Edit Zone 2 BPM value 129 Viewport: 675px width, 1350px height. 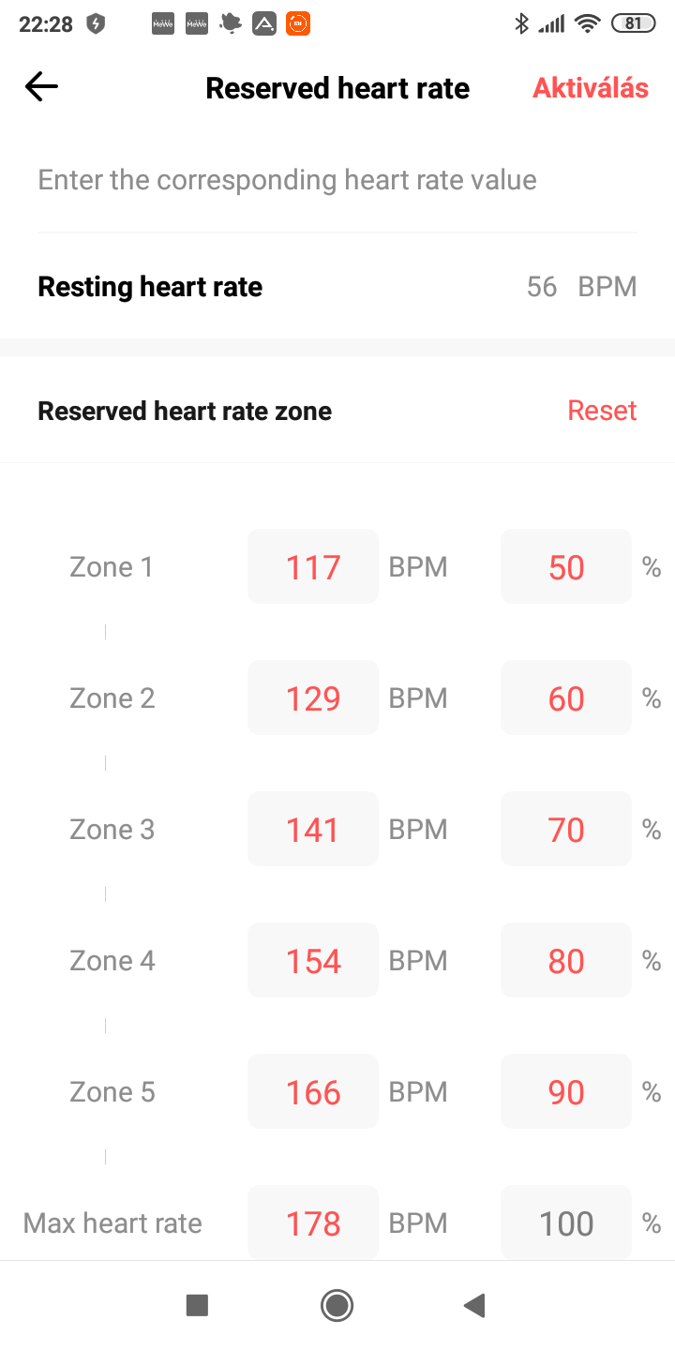point(313,697)
